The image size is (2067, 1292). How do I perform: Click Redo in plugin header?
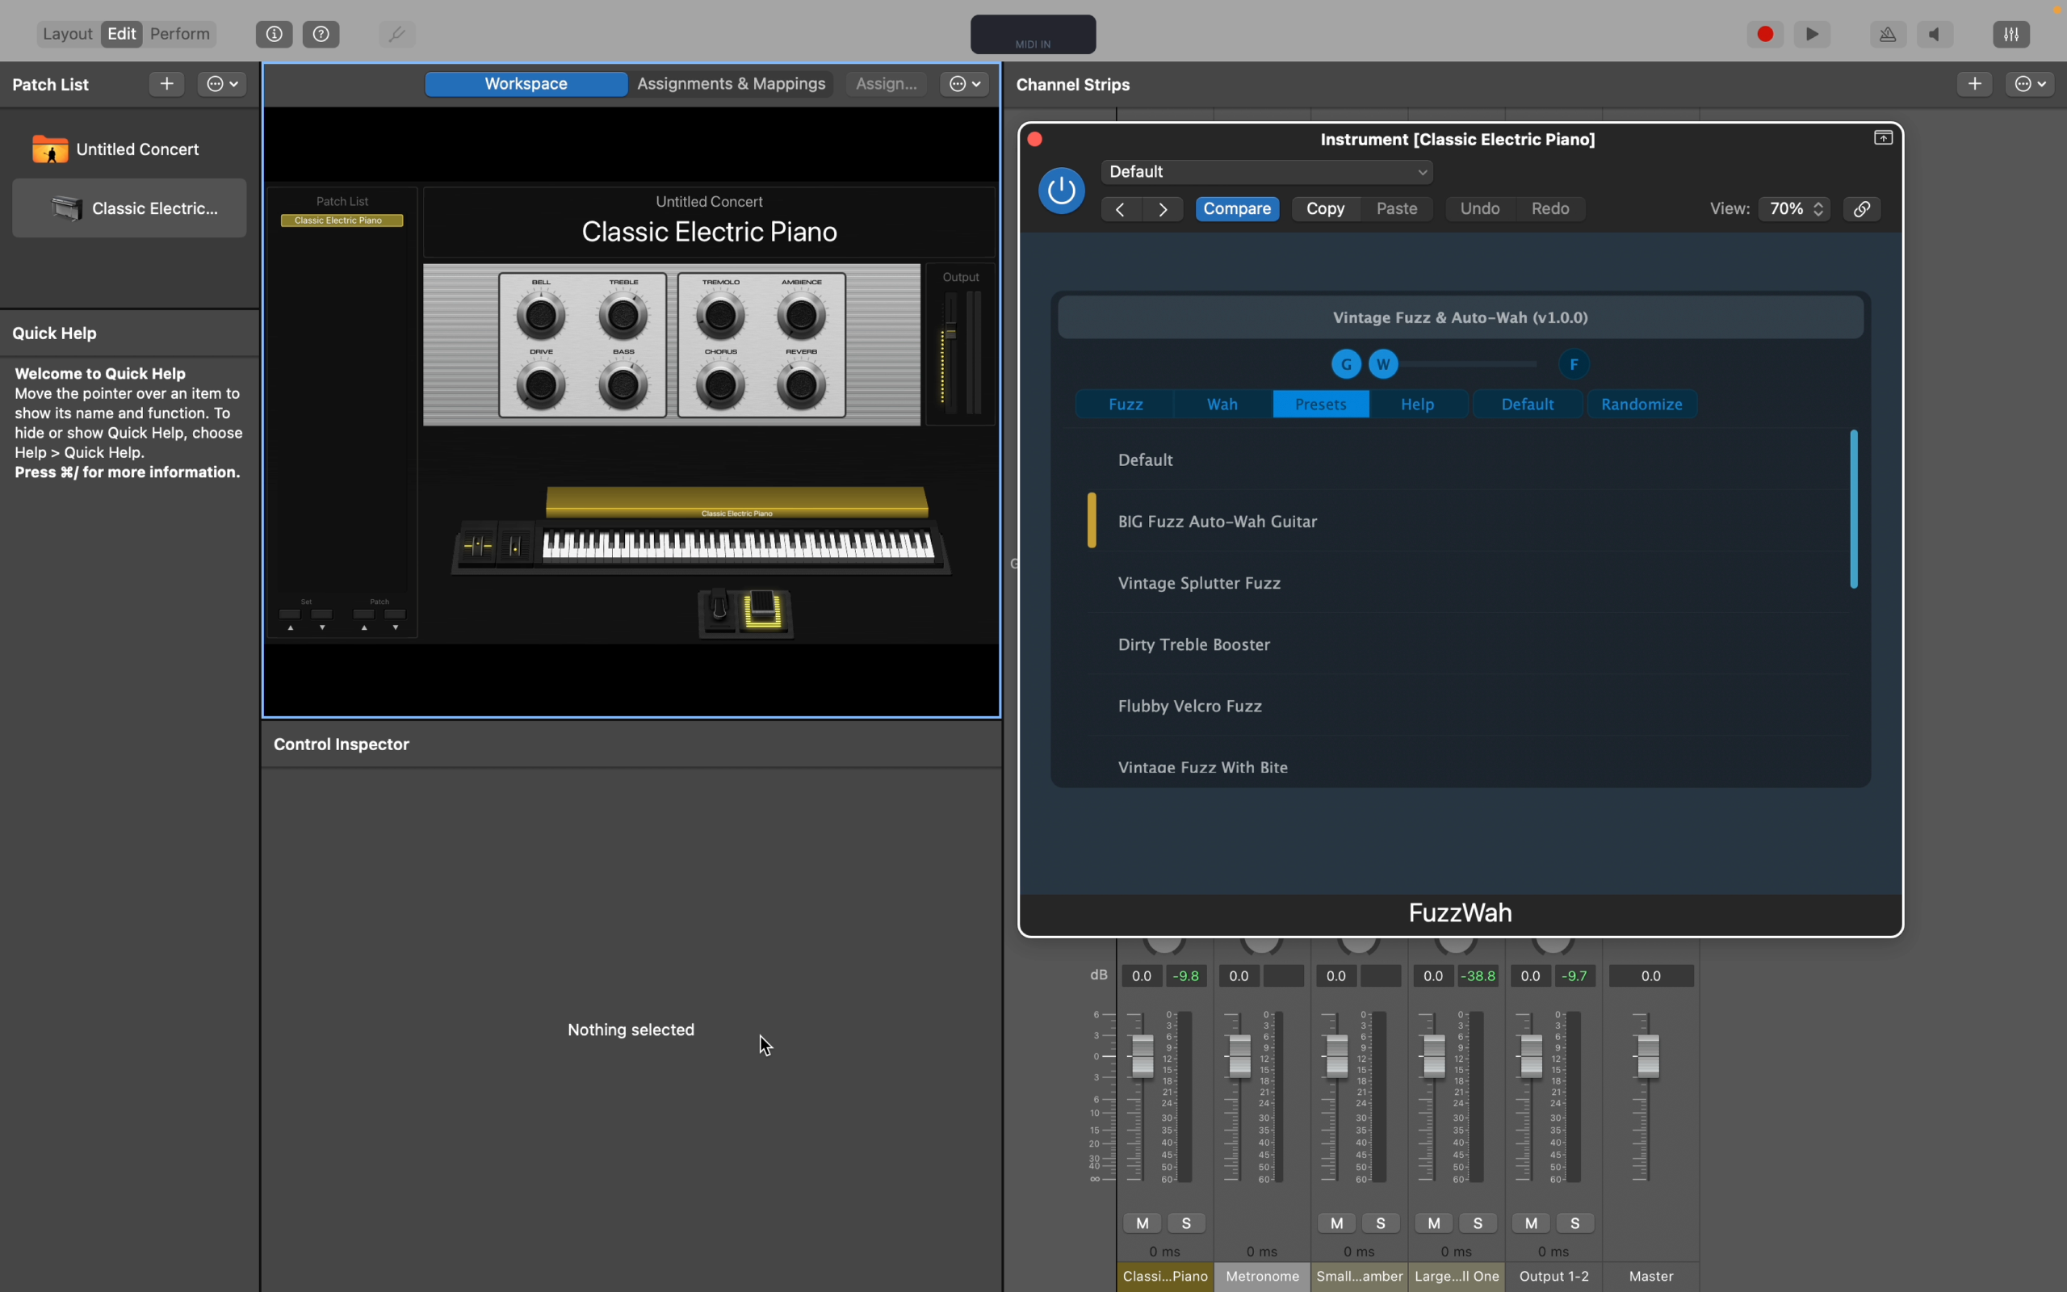click(x=1550, y=209)
